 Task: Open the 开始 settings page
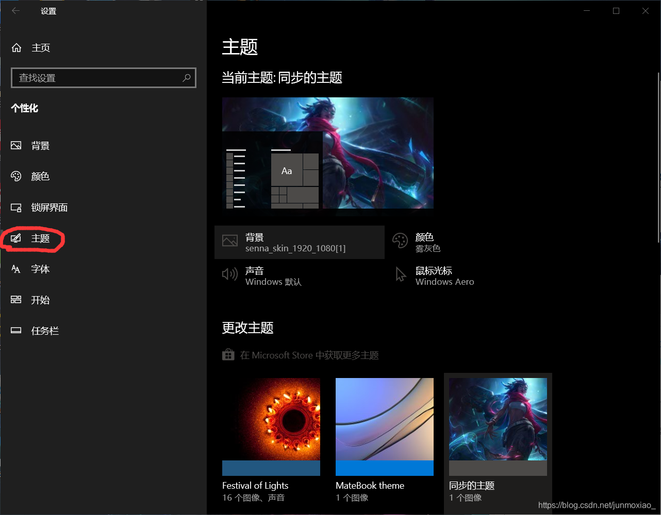(103, 300)
